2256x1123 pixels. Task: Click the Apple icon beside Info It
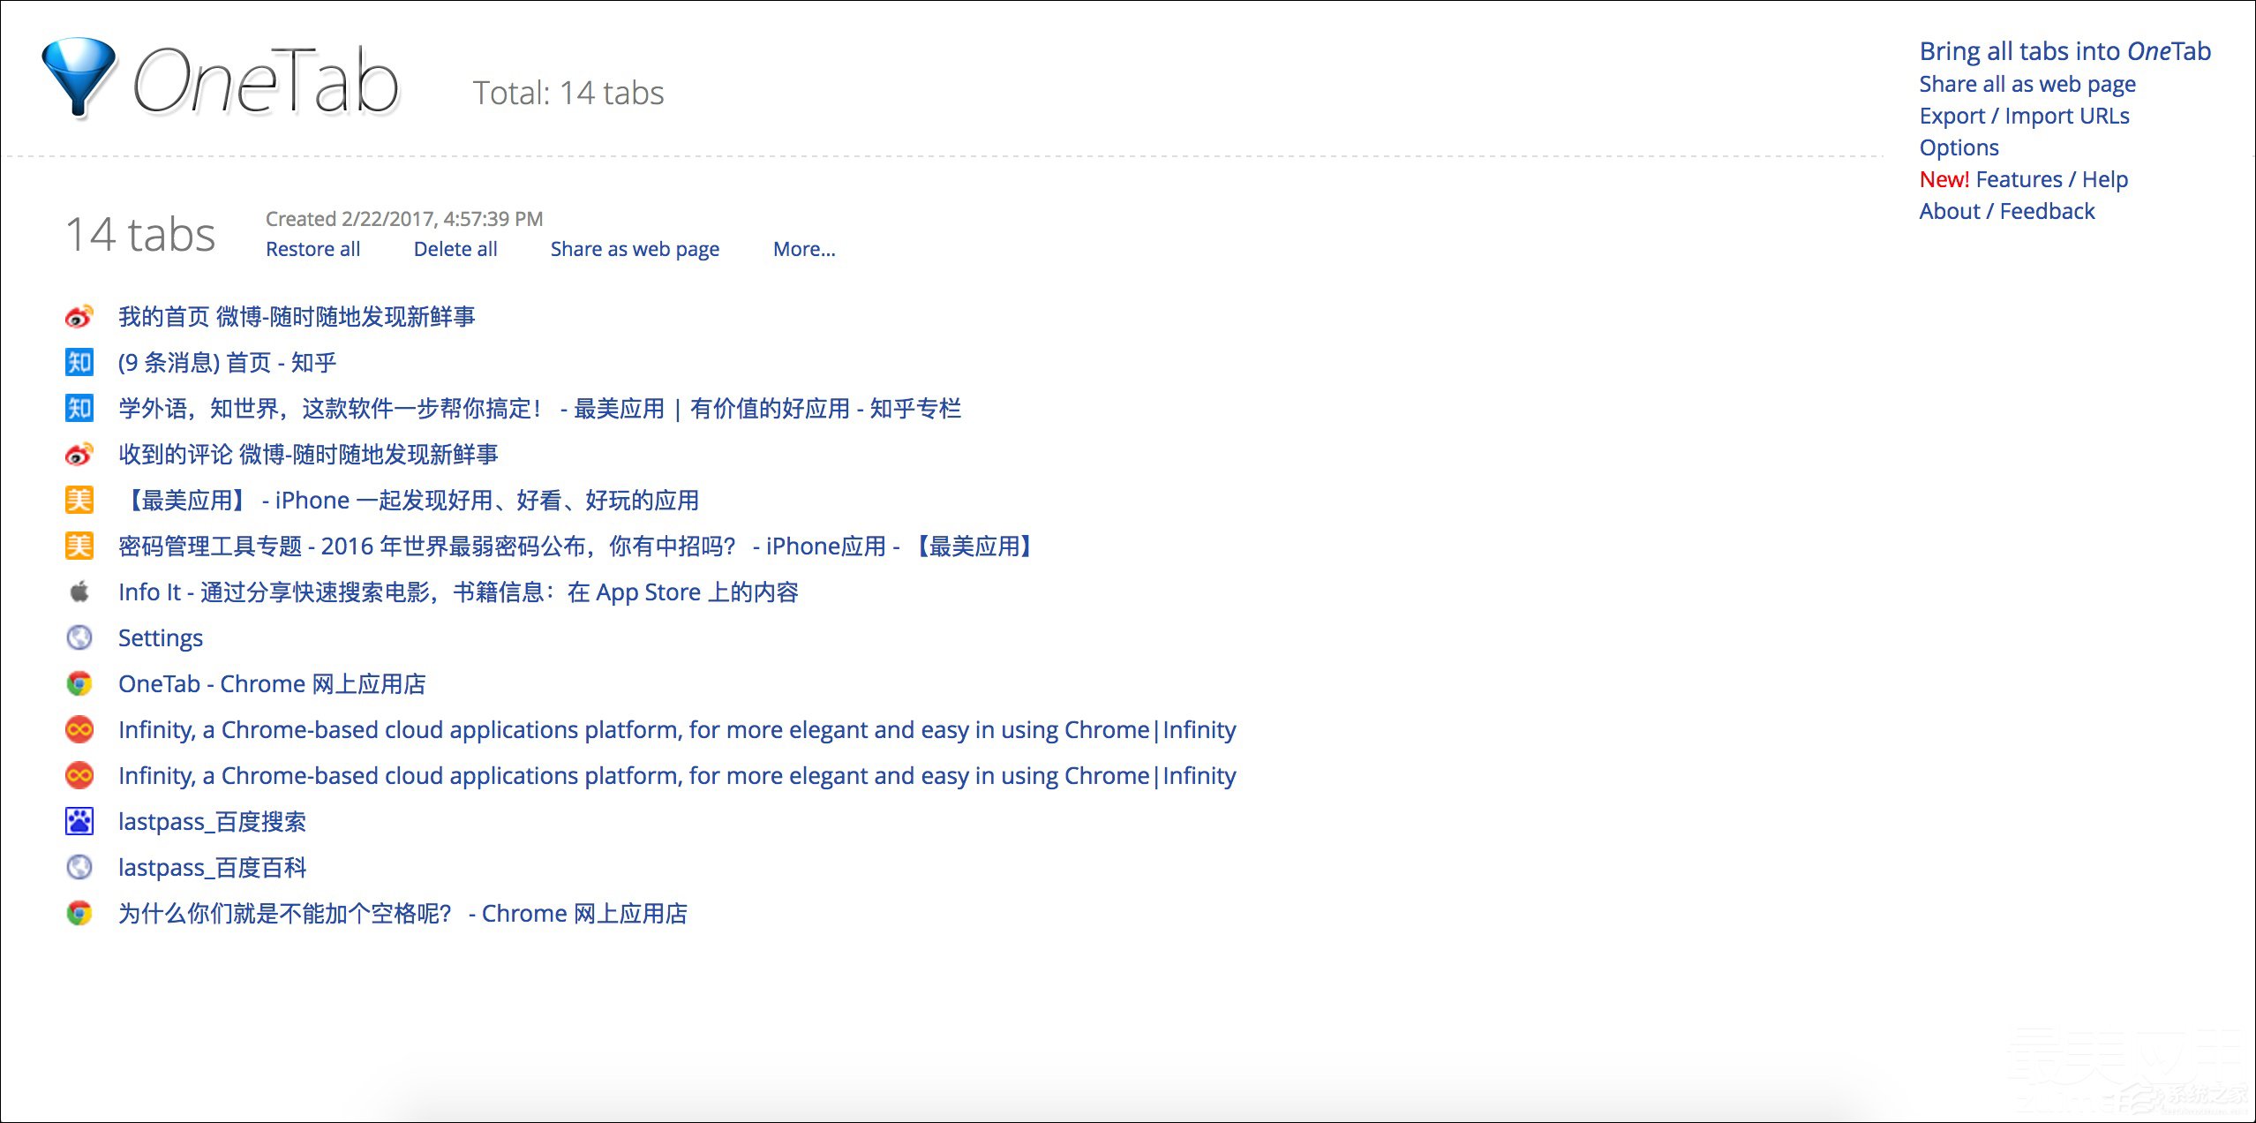click(x=79, y=592)
